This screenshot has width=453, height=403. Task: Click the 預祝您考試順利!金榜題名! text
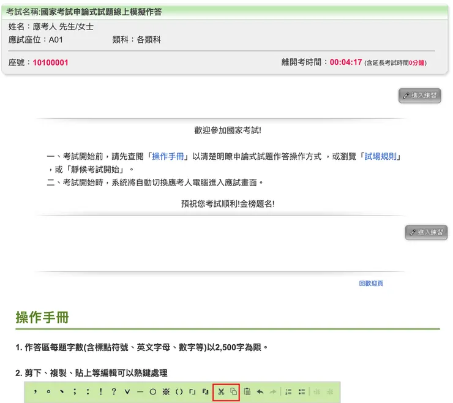[x=228, y=204]
